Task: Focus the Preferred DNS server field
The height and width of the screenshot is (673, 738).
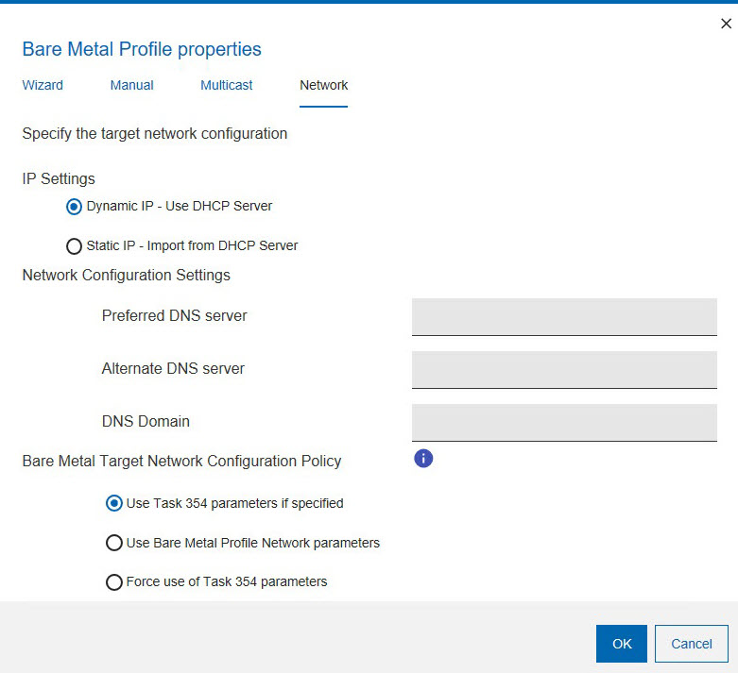Action: click(564, 316)
